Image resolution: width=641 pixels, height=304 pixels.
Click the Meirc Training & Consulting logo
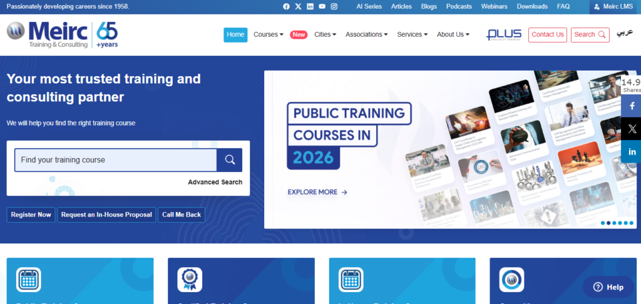click(x=63, y=35)
